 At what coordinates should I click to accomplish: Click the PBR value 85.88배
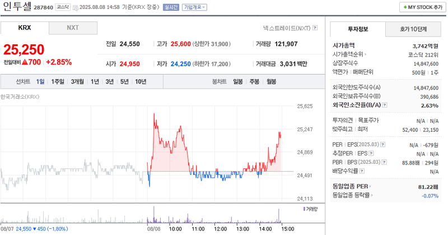pyautogui.click(x=411, y=163)
